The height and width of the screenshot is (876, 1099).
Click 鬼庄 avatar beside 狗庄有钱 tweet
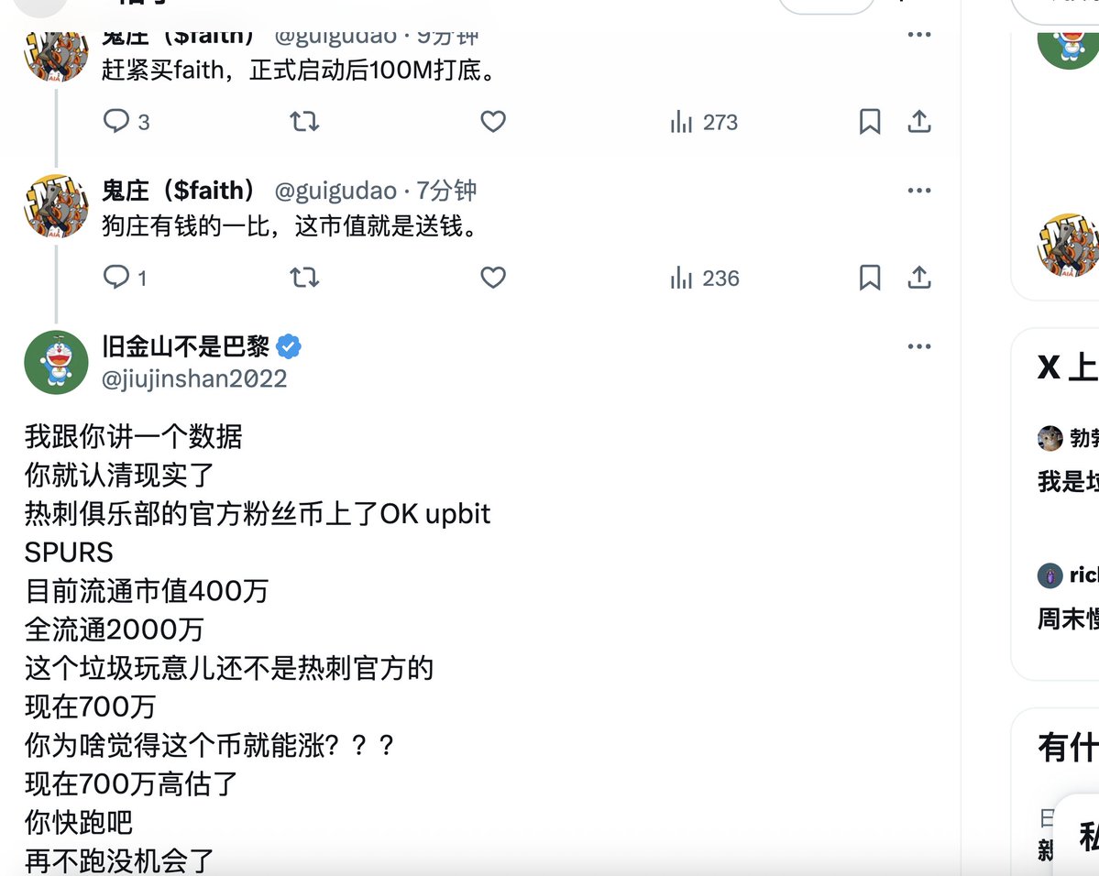pos(56,206)
